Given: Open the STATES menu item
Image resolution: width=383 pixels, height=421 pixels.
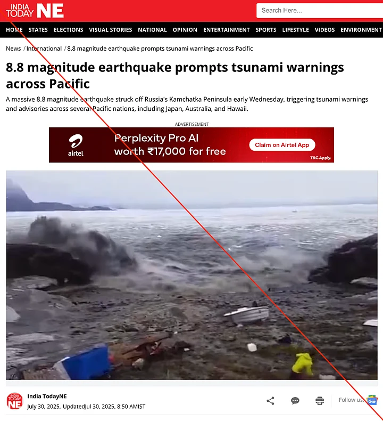Looking at the screenshot, I should pos(38,30).
